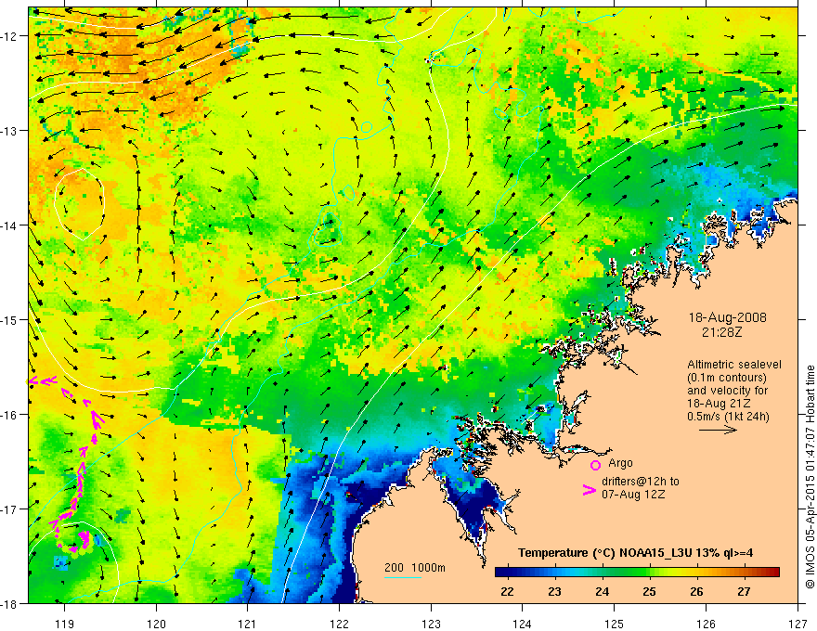Click the 21:28Z time label

click(x=721, y=331)
